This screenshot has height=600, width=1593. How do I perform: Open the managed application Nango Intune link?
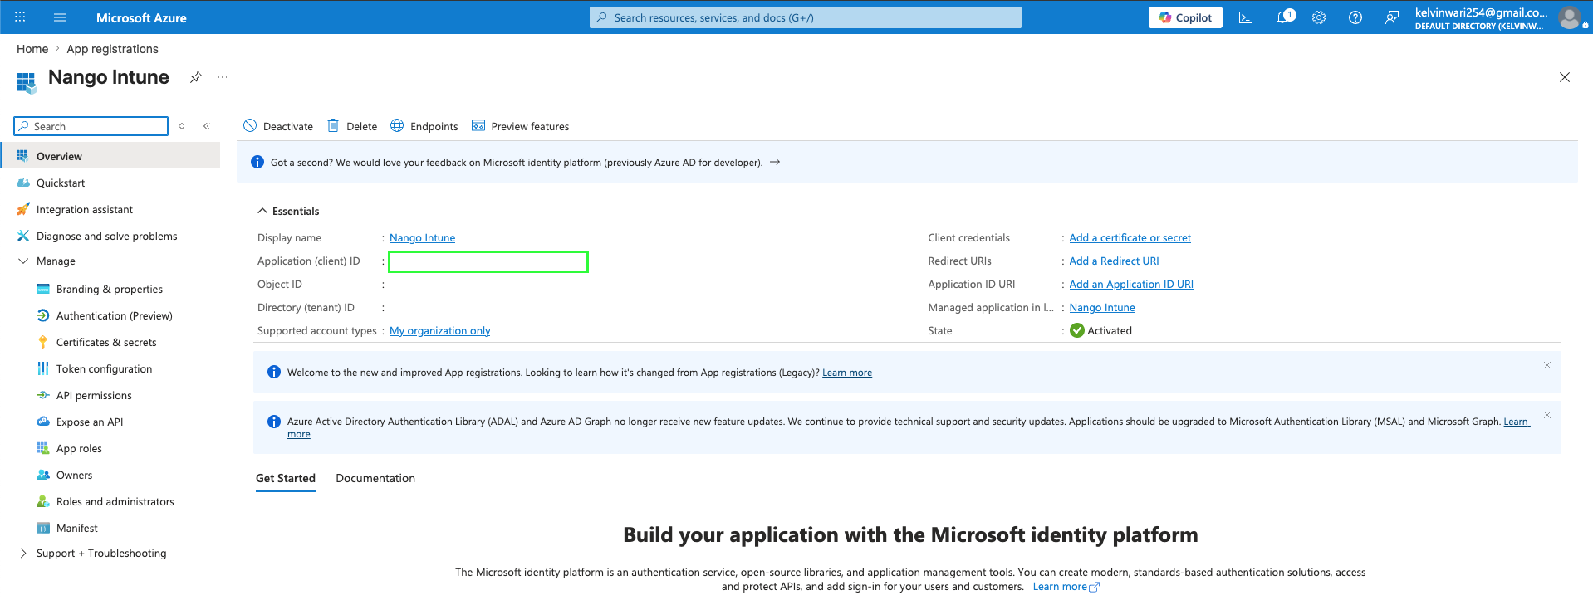tap(1102, 308)
